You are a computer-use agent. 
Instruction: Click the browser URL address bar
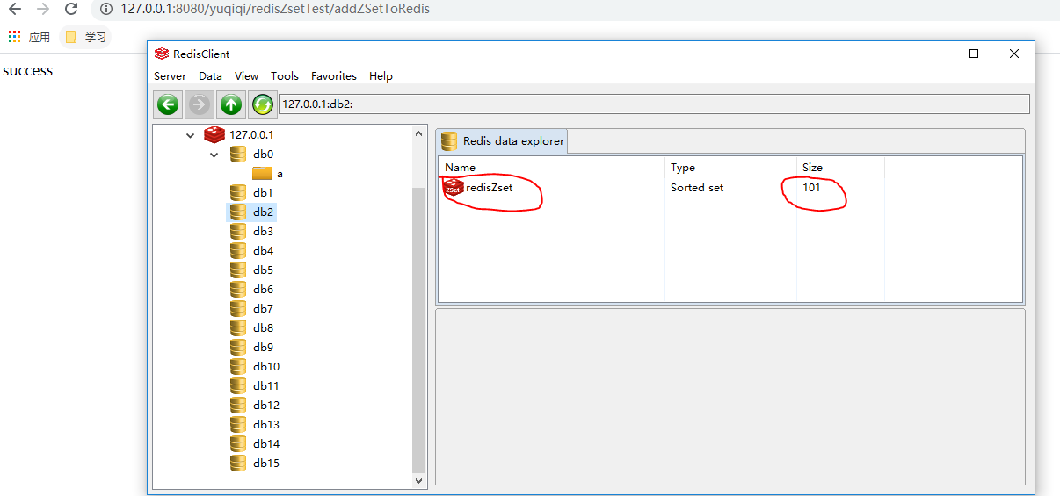575,9
